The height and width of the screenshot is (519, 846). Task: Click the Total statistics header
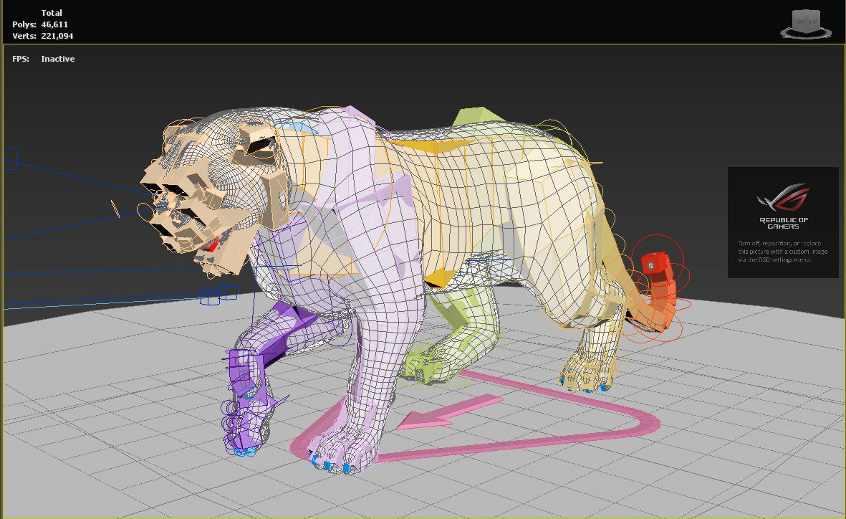coord(52,12)
